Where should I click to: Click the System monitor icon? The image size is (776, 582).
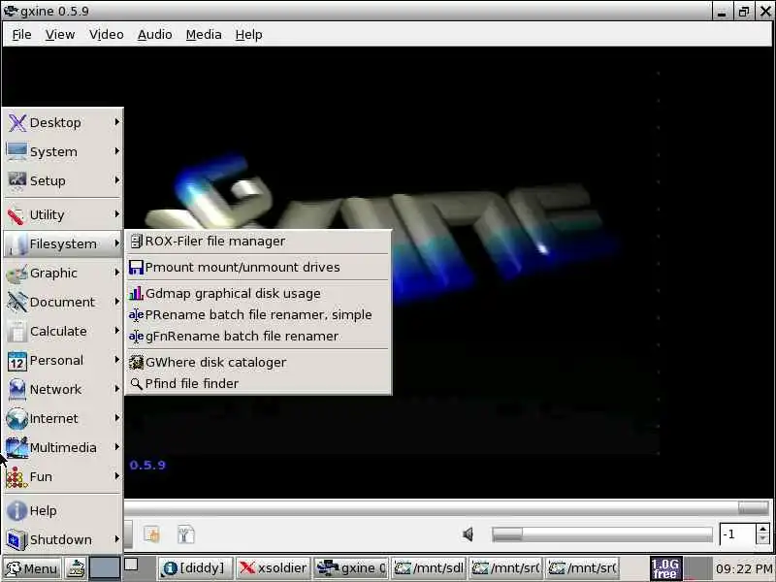coord(16,151)
